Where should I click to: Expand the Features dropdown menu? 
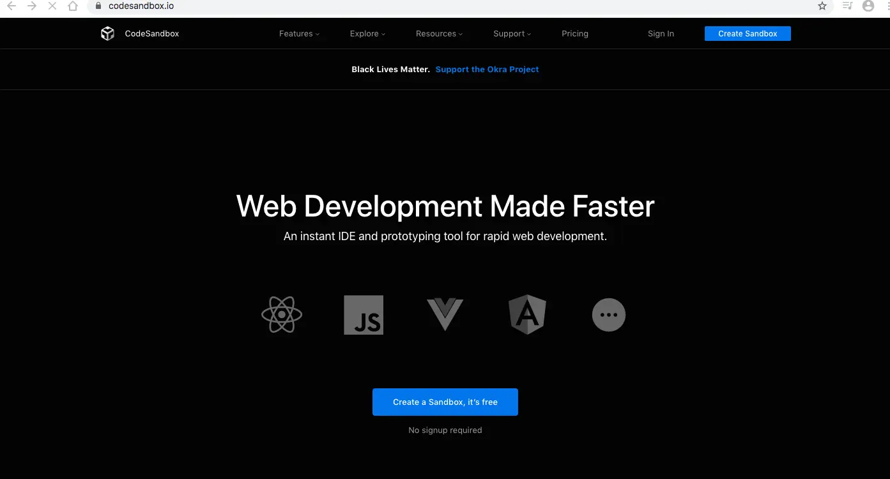tap(299, 34)
